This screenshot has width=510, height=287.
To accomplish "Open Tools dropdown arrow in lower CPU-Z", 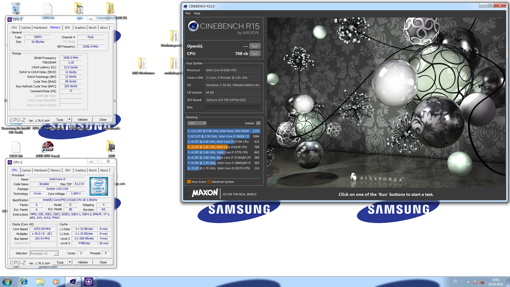I will [70, 262].
